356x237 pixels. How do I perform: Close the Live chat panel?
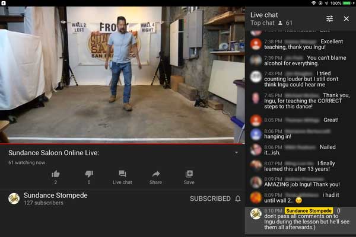(347, 18)
